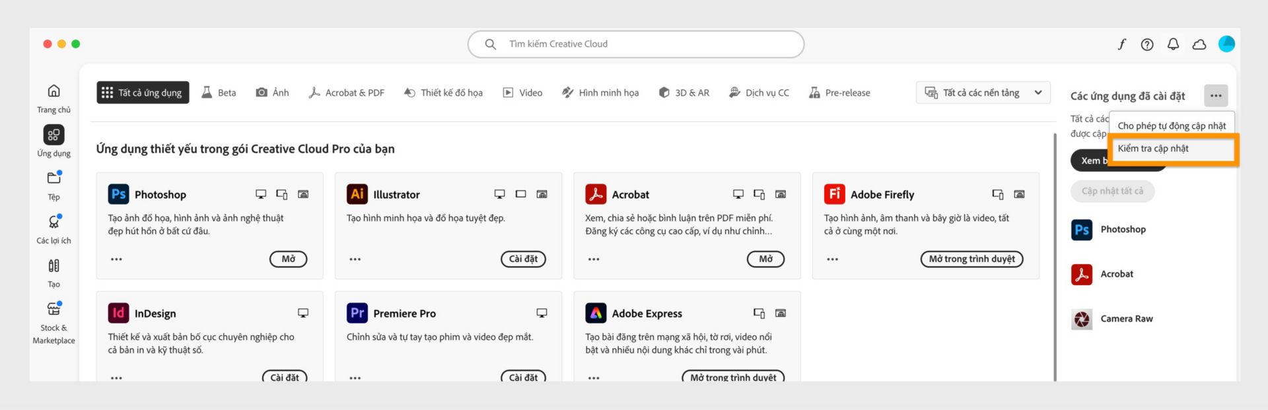Click the Acrobat icon in app card
Screen dimensions: 1268x410
click(x=596, y=194)
